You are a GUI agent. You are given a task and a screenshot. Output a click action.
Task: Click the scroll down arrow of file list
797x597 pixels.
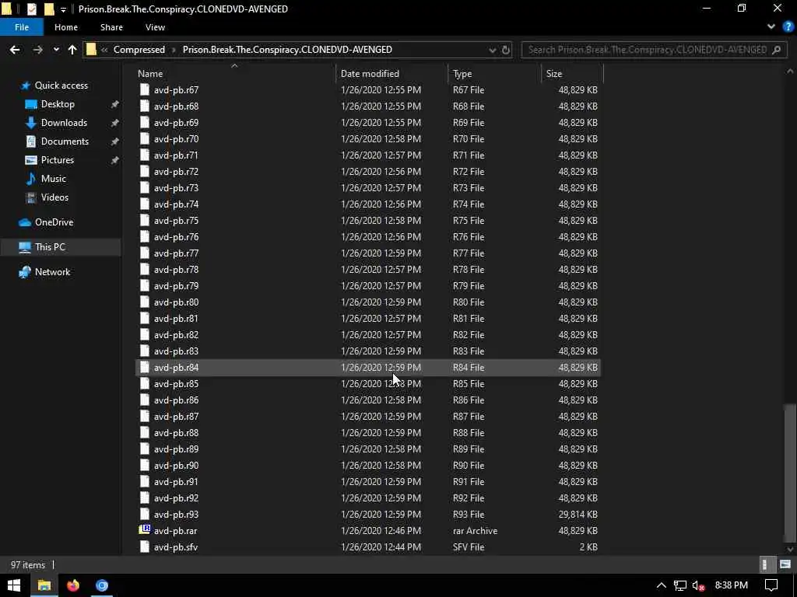[x=790, y=550]
